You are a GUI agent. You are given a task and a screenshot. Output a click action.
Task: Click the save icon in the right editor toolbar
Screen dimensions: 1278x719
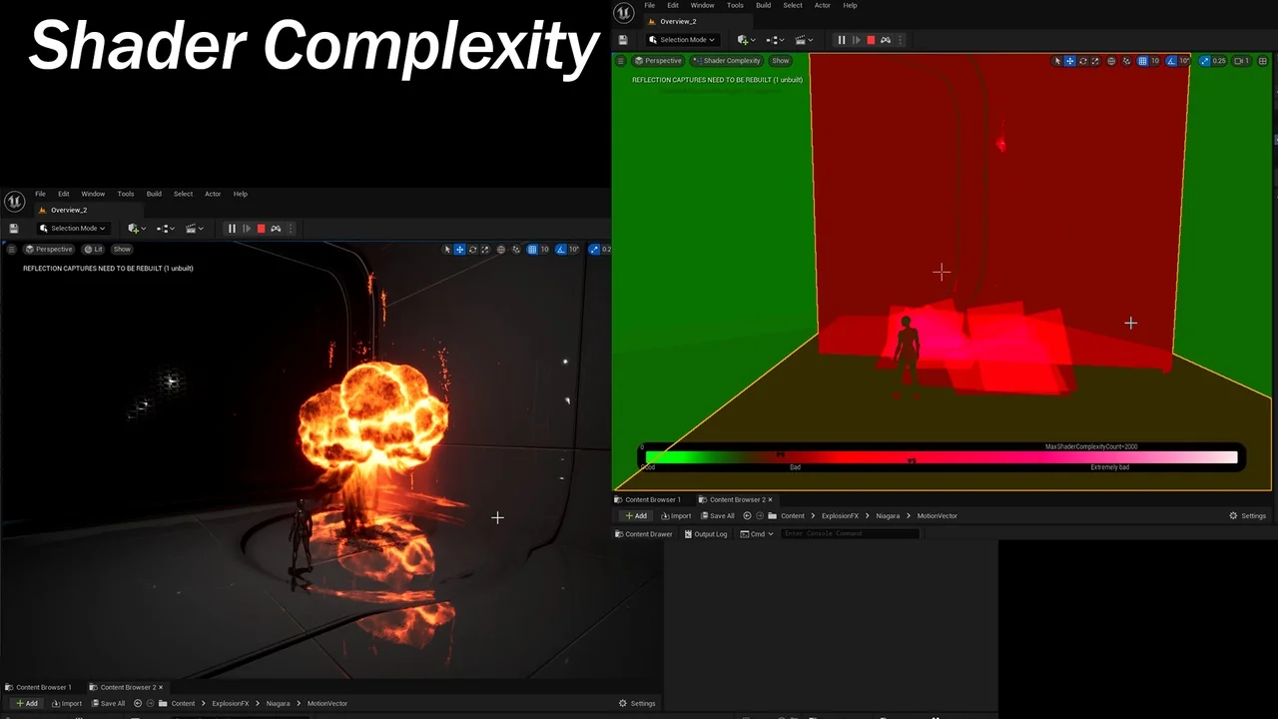click(x=623, y=40)
